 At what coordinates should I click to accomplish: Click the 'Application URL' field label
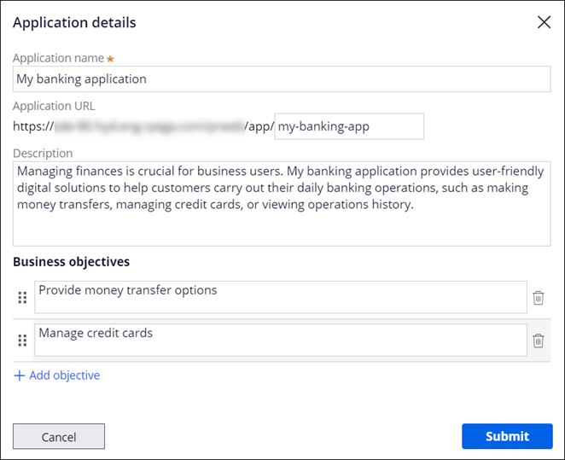point(54,107)
